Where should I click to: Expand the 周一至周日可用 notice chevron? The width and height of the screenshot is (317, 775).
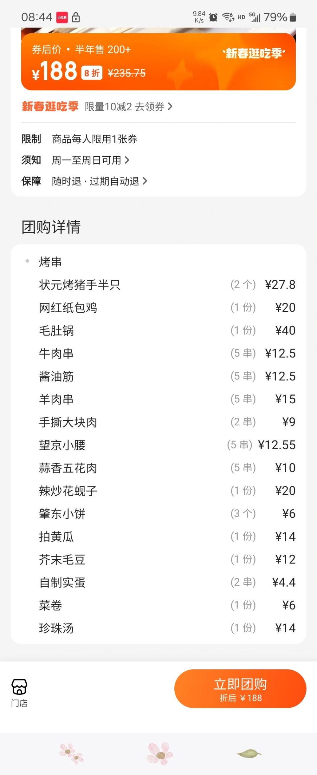click(x=127, y=160)
